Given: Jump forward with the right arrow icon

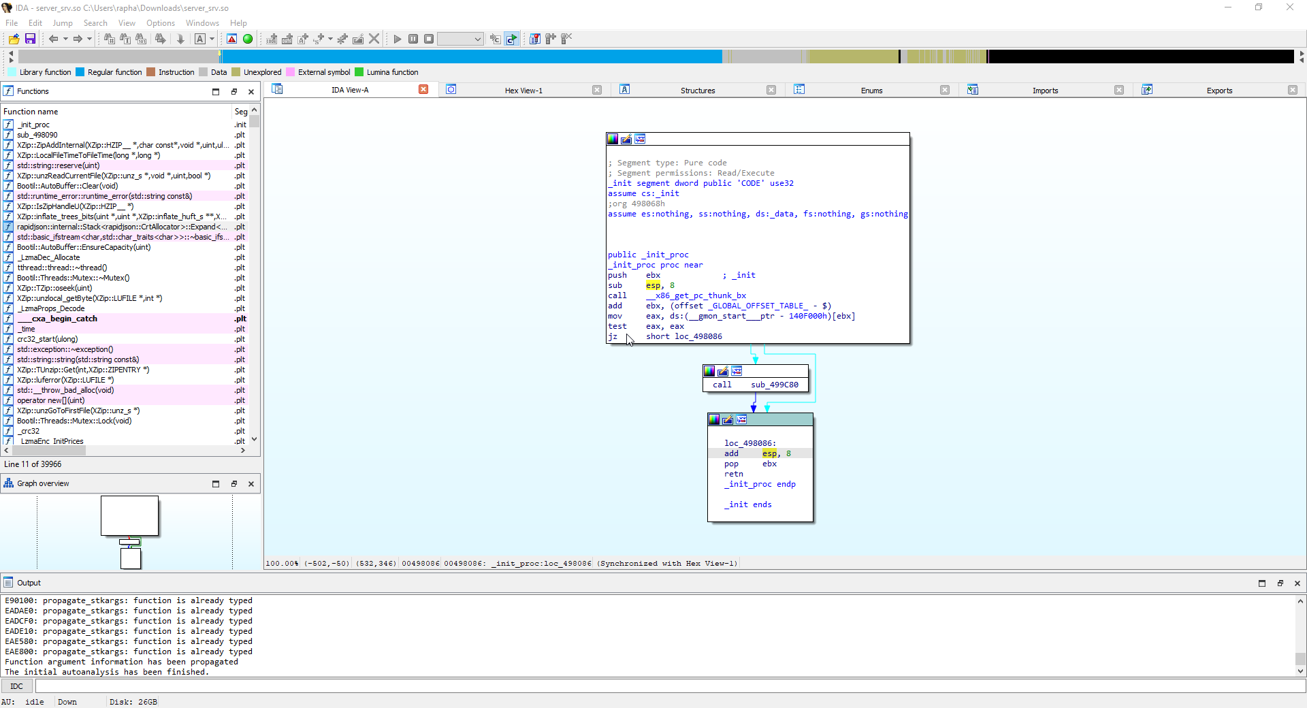Looking at the screenshot, I should coord(78,39).
